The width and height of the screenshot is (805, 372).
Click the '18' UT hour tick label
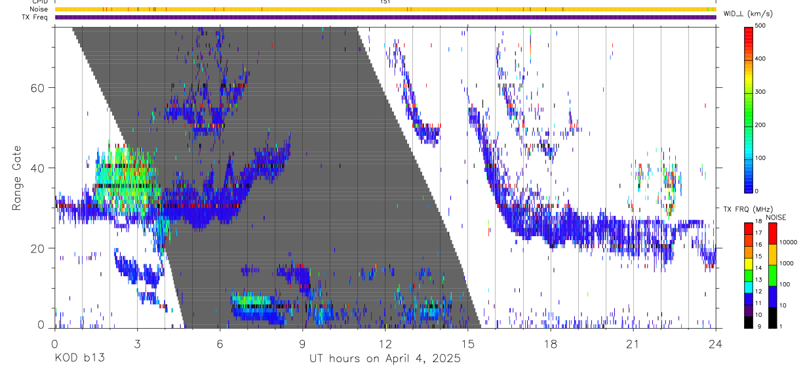[x=551, y=343]
